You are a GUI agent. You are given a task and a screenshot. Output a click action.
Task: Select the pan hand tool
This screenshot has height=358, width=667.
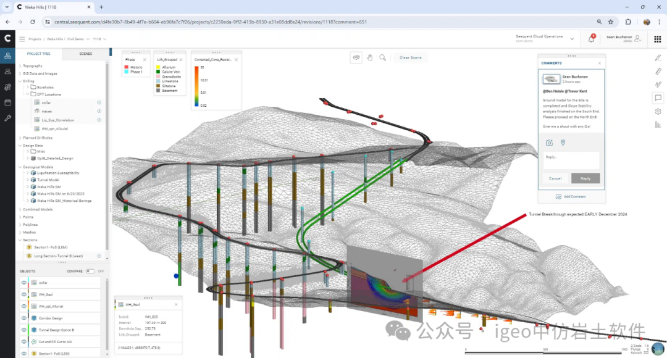pos(369,57)
